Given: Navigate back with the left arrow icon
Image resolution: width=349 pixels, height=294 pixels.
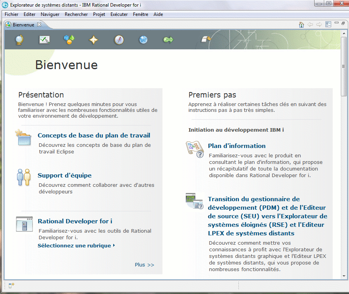Looking at the screenshot, I should point(310,24).
